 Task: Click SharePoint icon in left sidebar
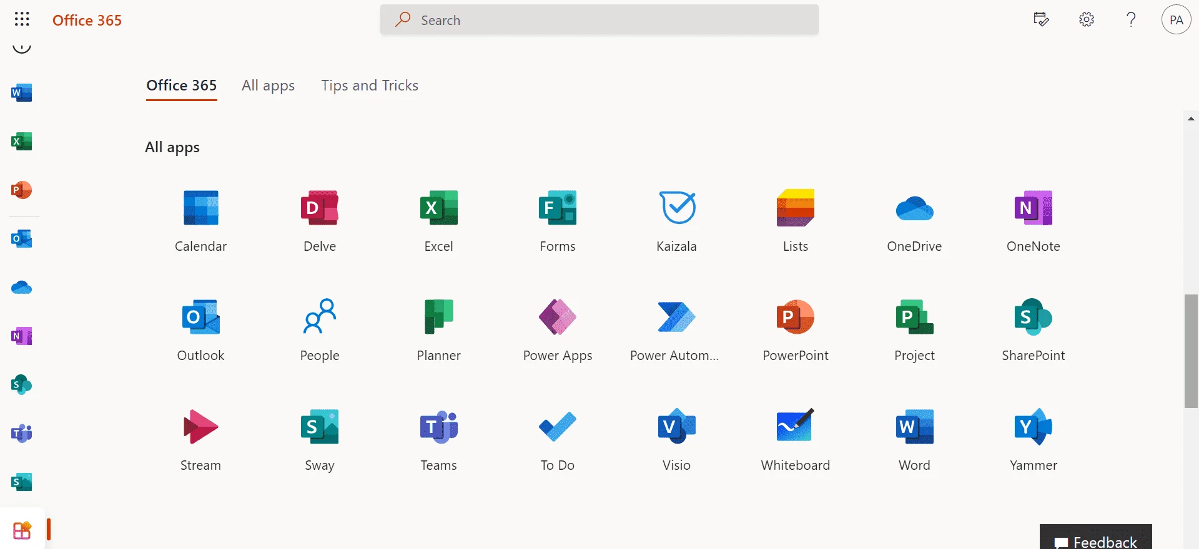22,385
